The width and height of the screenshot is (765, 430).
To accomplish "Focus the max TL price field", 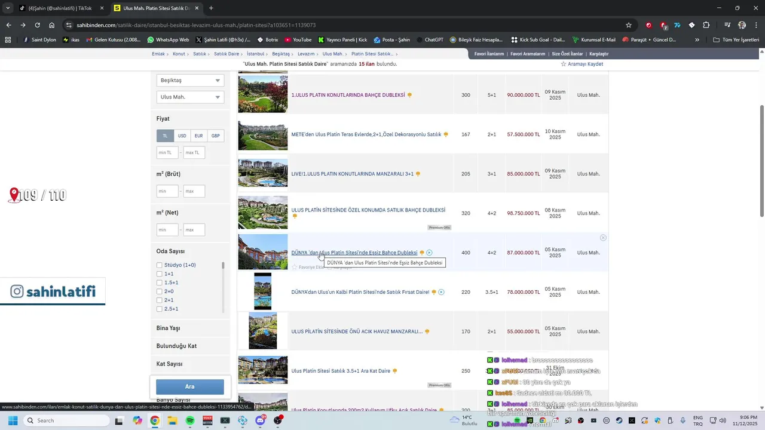I will point(194,153).
